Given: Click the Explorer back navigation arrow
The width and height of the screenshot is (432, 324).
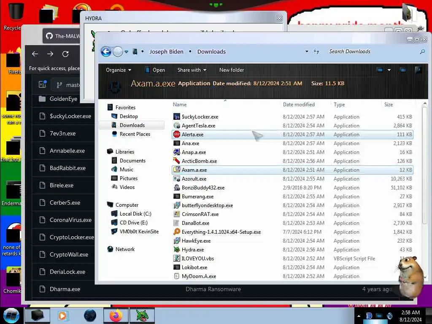Looking at the screenshot, I should pyautogui.click(x=106, y=51).
